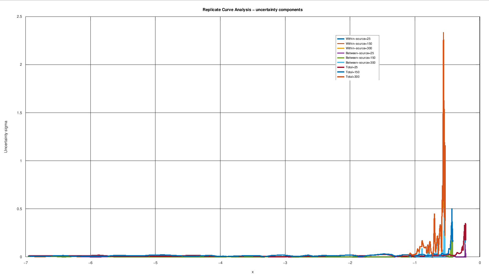Click the y-axis tick label "0"
This screenshot has width=489, height=275.
pyautogui.click(x=21, y=257)
